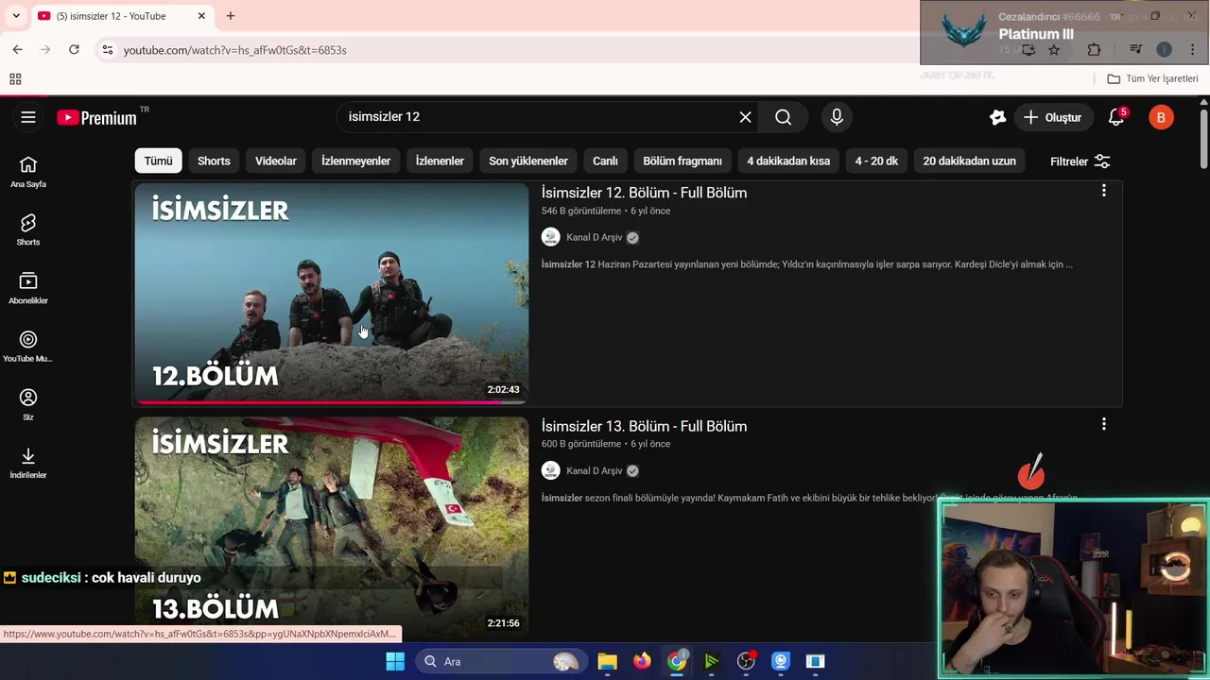The image size is (1210, 680).
Task: Open the tab search dropdown arrow
Action: pyautogui.click(x=16, y=16)
